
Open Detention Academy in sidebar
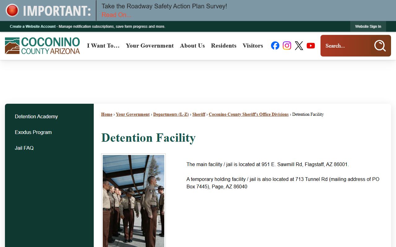37,116
